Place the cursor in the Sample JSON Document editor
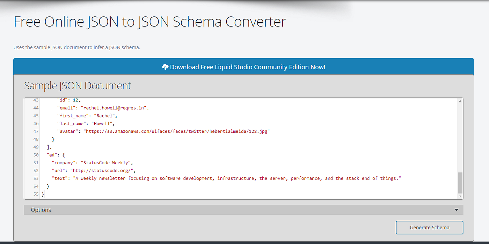The height and width of the screenshot is (244, 489). point(210,146)
